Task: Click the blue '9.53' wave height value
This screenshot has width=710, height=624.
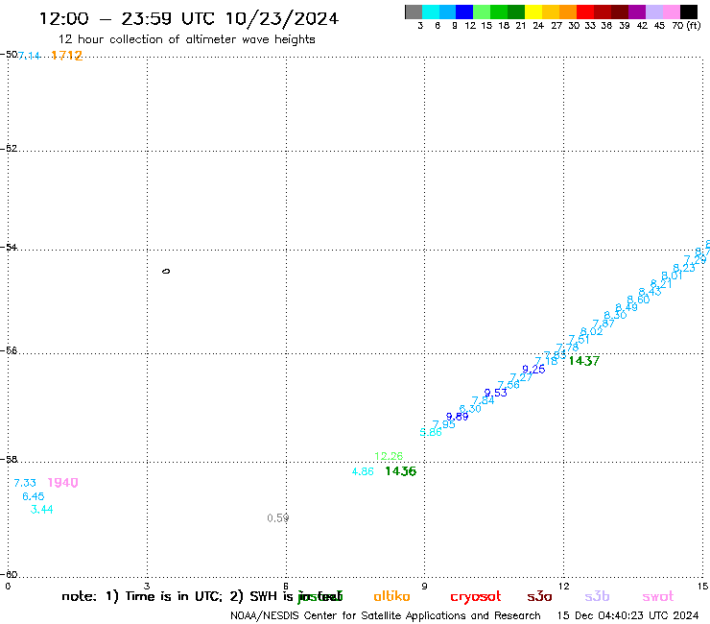Action: click(495, 393)
